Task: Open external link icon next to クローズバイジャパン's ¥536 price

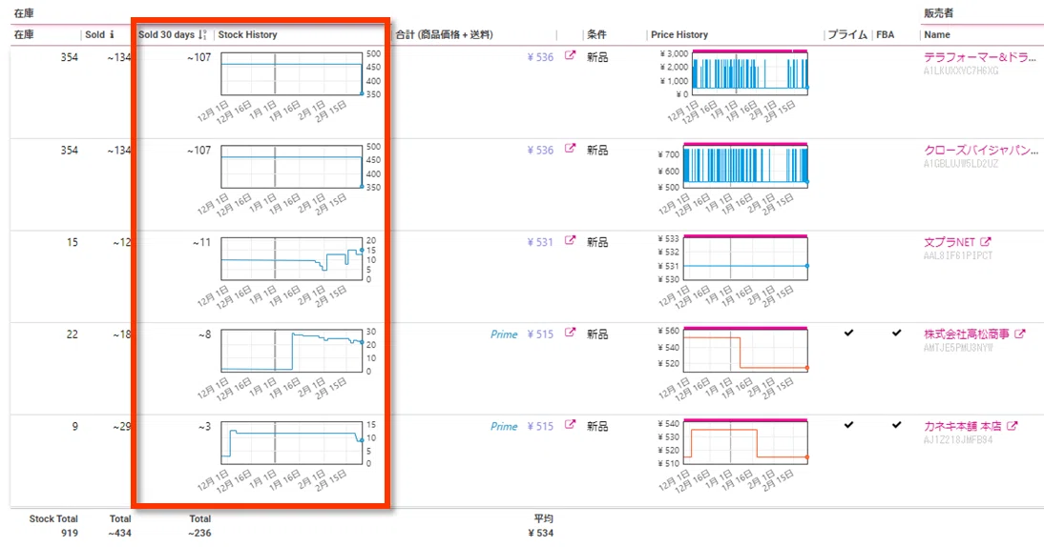Action: pyautogui.click(x=570, y=149)
